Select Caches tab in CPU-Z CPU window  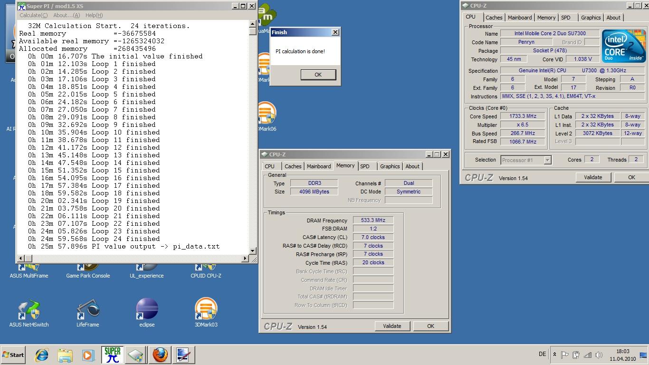[494, 18]
